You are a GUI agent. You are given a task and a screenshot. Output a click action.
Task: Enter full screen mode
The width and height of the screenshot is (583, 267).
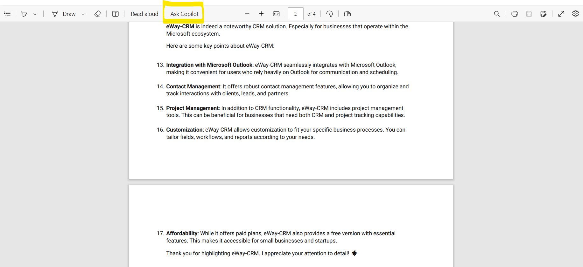tap(561, 14)
